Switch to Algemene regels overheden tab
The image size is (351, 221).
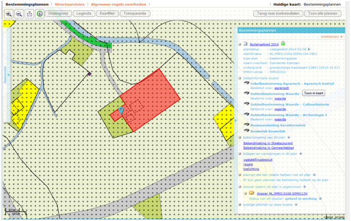(118, 4)
